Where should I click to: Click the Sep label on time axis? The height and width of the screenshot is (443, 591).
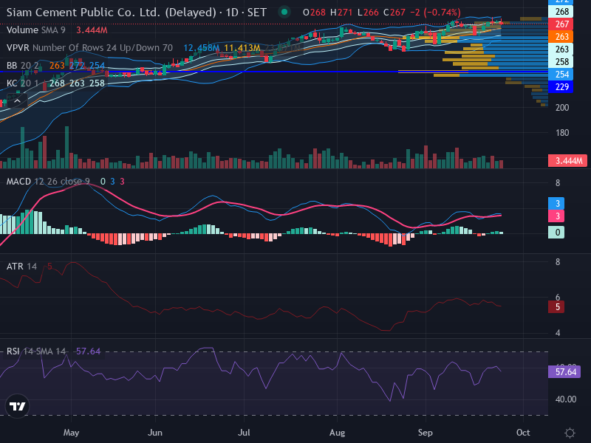click(426, 433)
